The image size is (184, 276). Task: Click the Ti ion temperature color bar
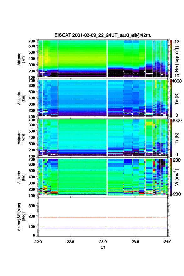tap(171, 138)
